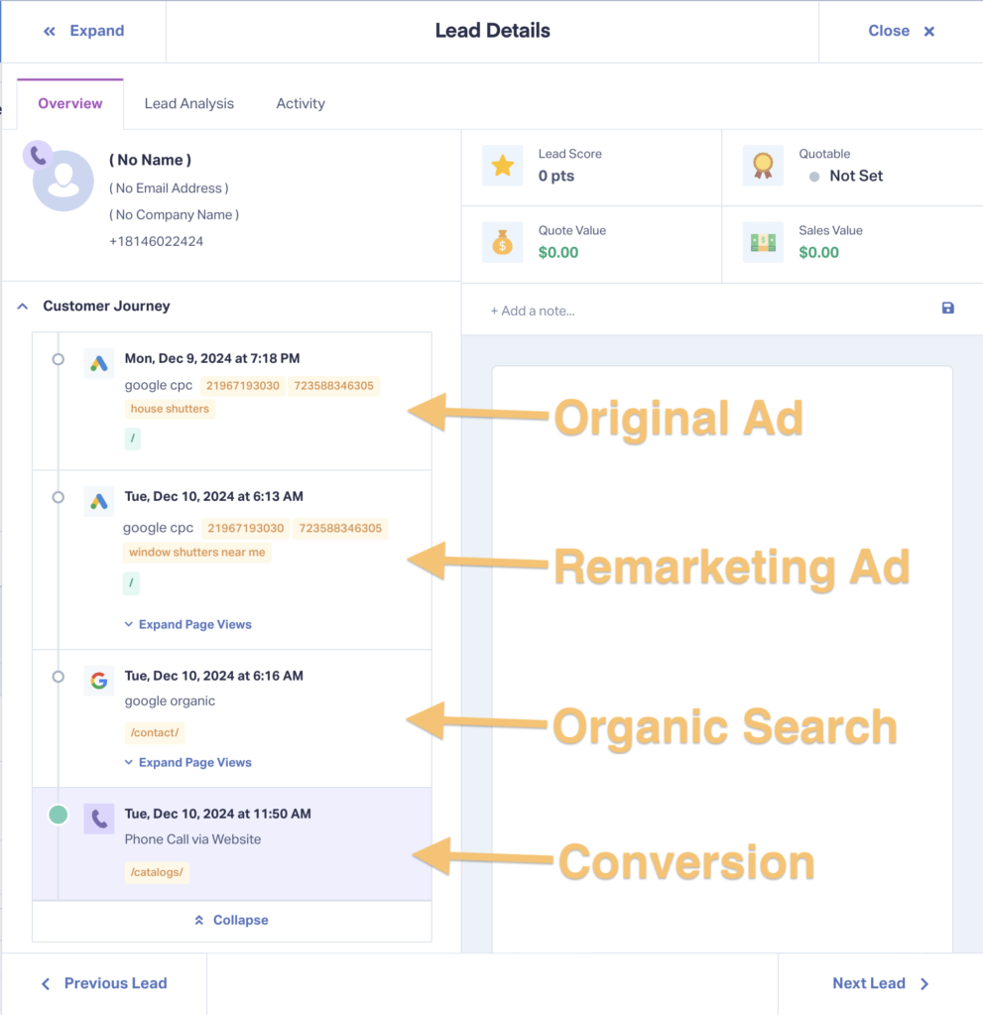Click the Sales Value $0.00 amount
The height and width of the screenshot is (1016, 983).
pos(819,253)
